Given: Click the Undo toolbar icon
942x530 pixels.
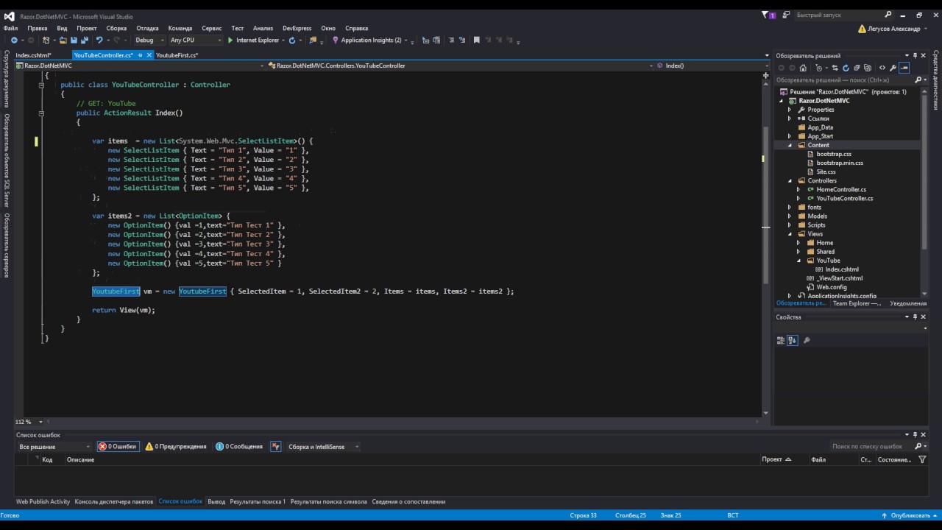Looking at the screenshot, I should (99, 40).
